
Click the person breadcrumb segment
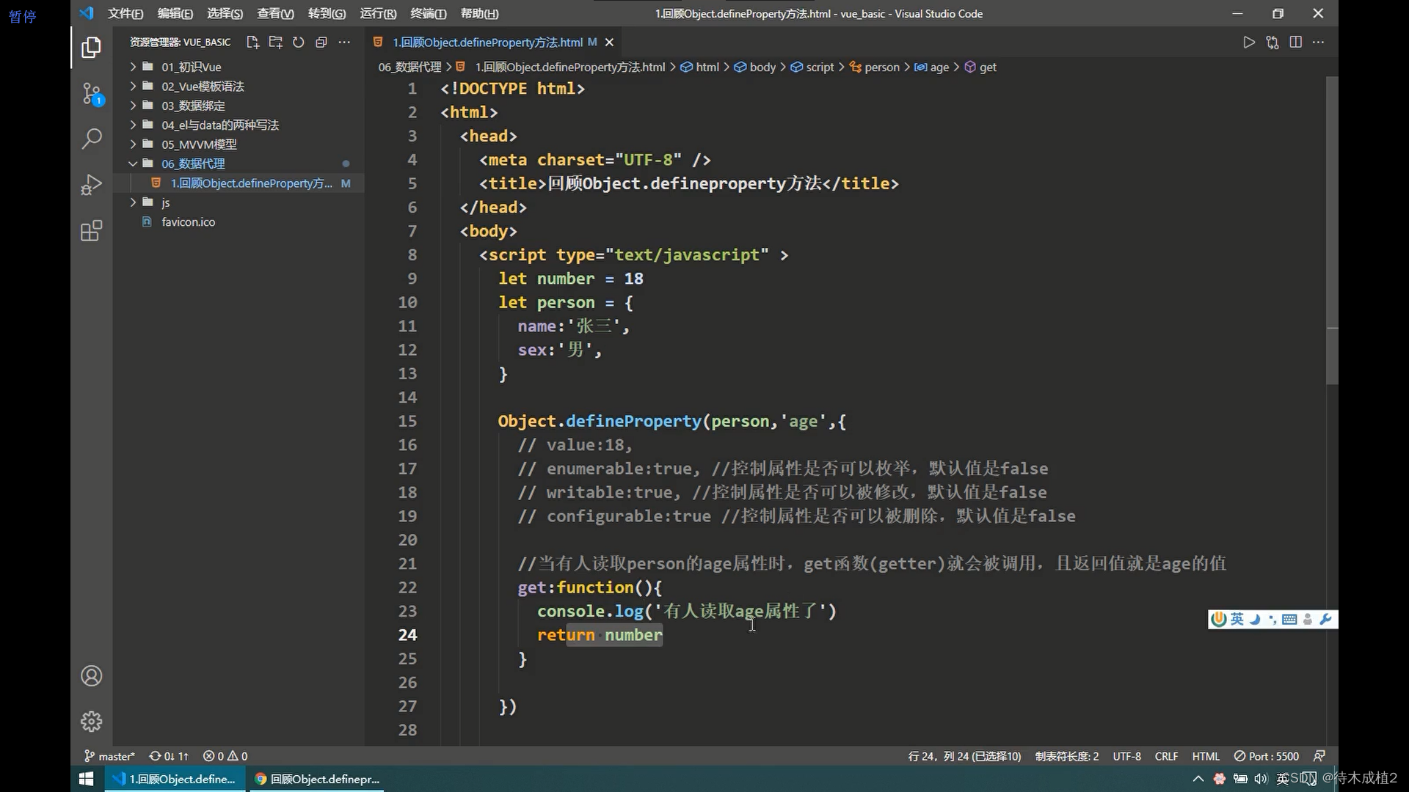(x=874, y=67)
